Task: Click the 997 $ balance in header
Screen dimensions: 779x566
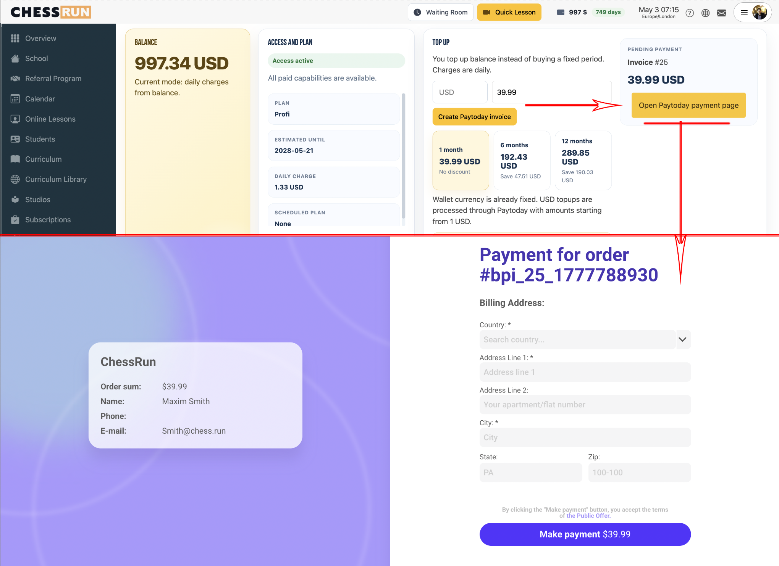Action: point(578,12)
